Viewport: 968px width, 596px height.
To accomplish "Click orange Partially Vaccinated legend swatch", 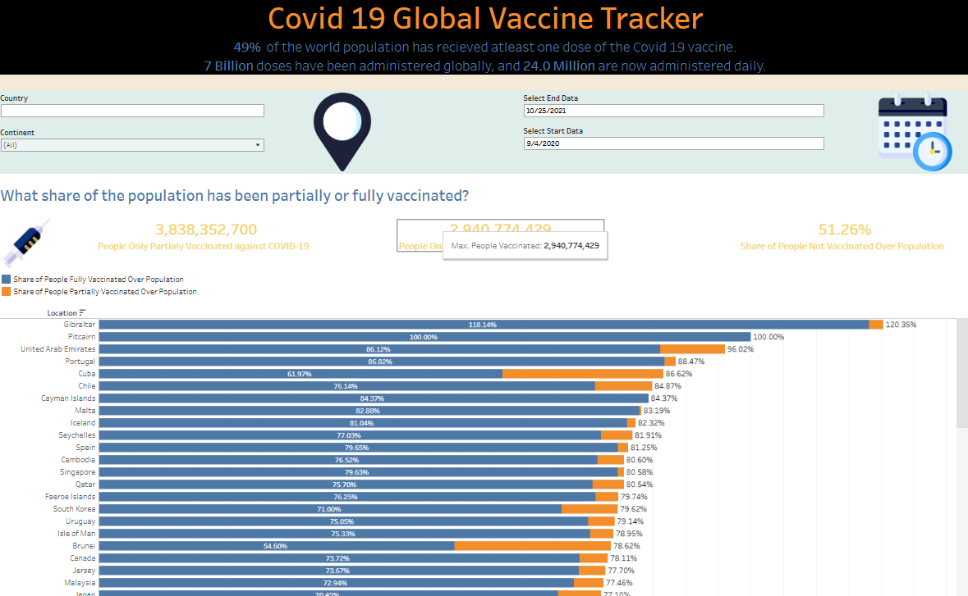I will coord(7,292).
